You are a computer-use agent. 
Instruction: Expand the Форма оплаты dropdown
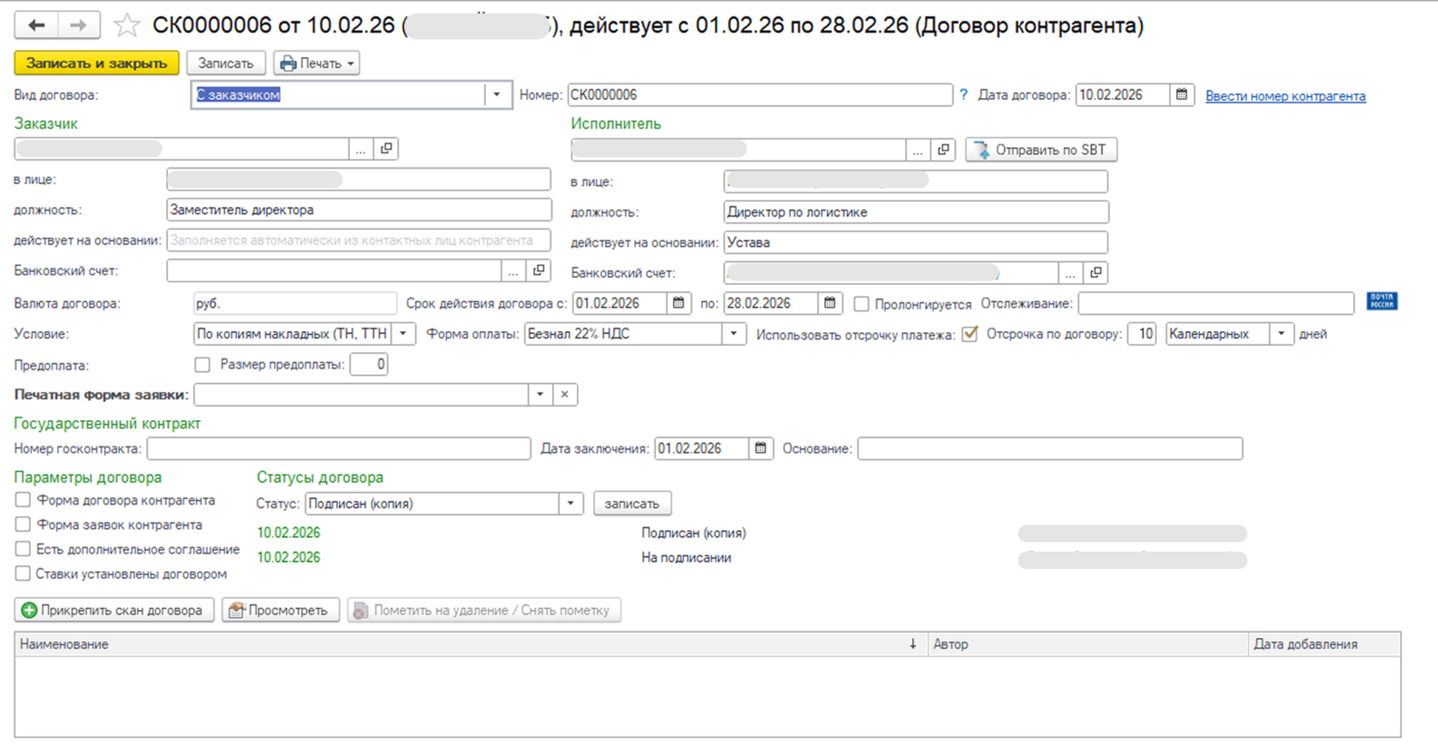pos(734,334)
